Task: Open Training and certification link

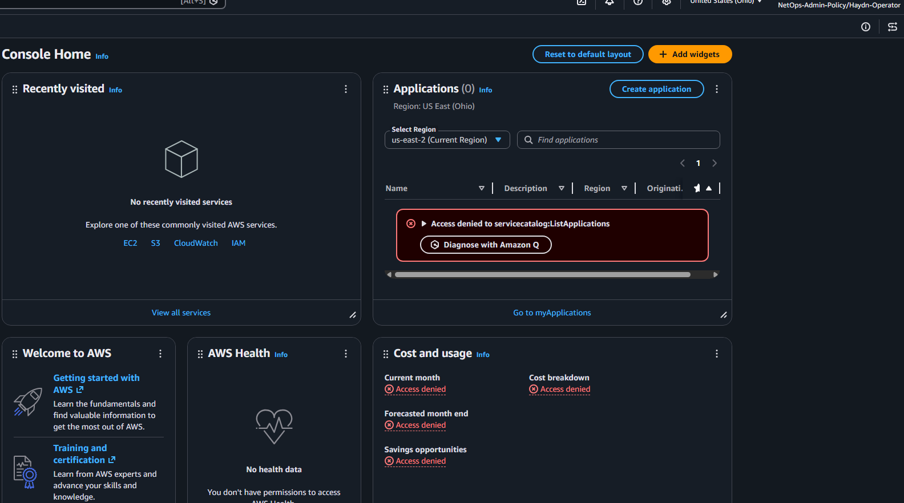Action: pos(84,454)
